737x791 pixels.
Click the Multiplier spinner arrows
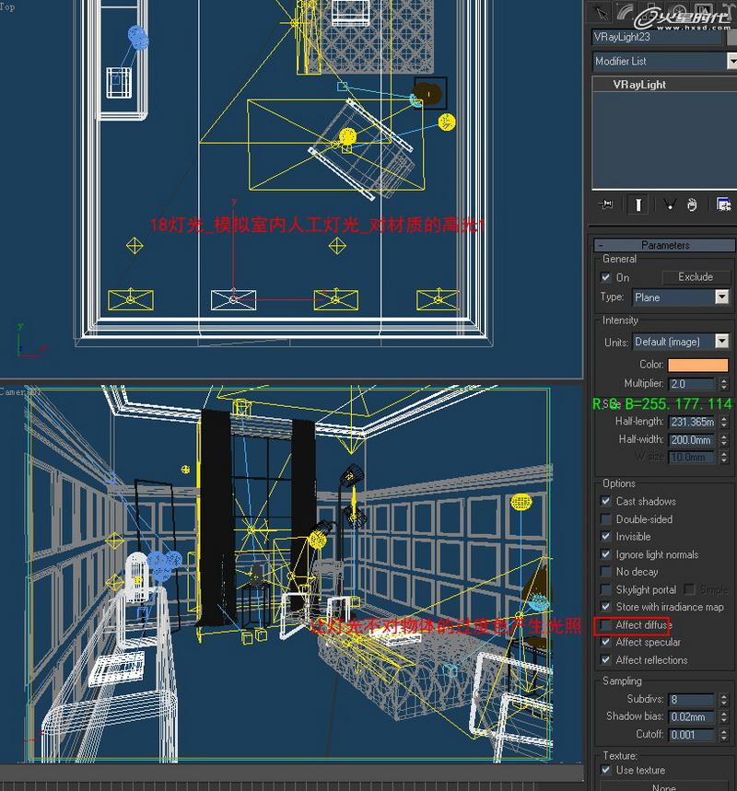(724, 383)
